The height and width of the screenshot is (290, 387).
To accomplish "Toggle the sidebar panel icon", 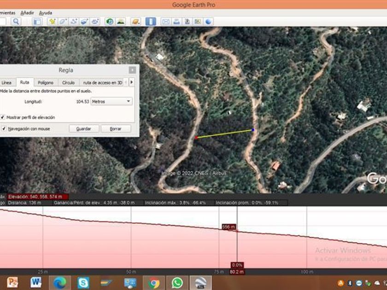I will (37, 21).
